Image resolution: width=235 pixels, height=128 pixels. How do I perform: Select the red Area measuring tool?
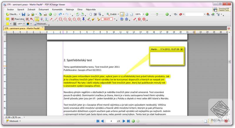pos(144,19)
